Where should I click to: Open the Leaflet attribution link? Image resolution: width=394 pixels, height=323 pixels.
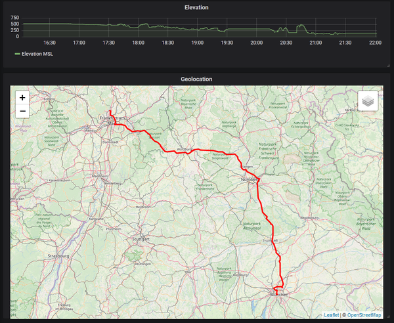click(x=332, y=315)
